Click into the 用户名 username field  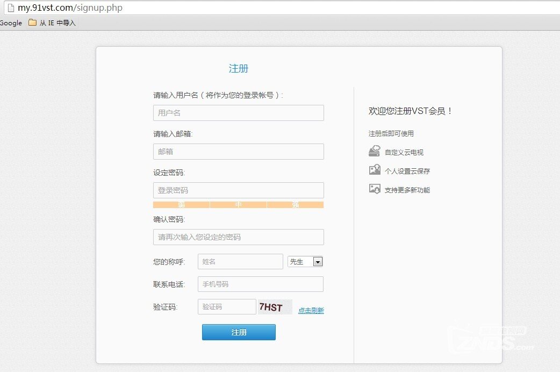239,113
